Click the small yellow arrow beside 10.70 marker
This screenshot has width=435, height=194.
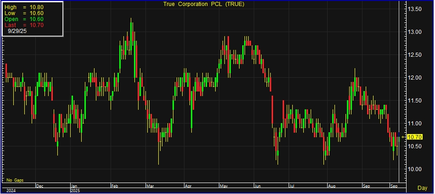pos(403,137)
